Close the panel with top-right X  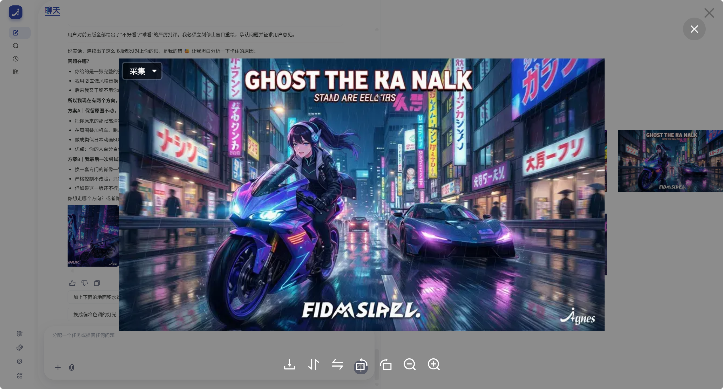(709, 13)
